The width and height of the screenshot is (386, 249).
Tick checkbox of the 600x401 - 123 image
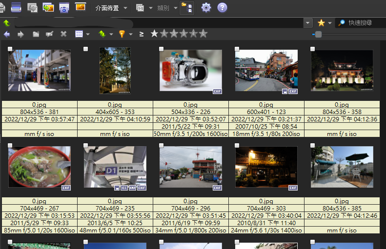click(x=237, y=49)
